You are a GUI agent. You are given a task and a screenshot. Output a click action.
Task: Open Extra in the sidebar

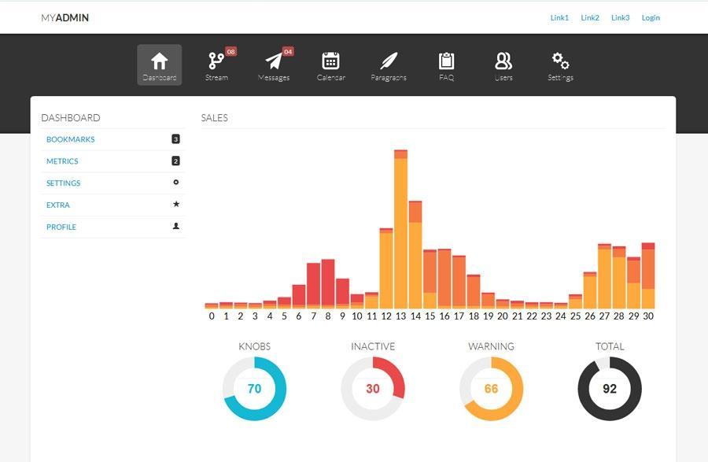(57, 205)
